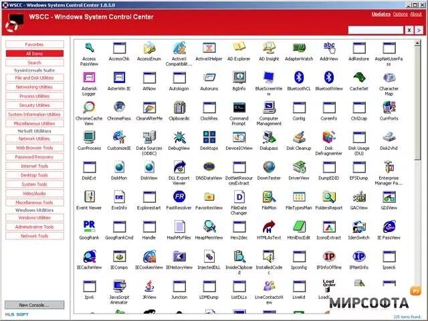Launch Computer Management icon
This screenshot has width=428, height=321.
(x=269, y=108)
